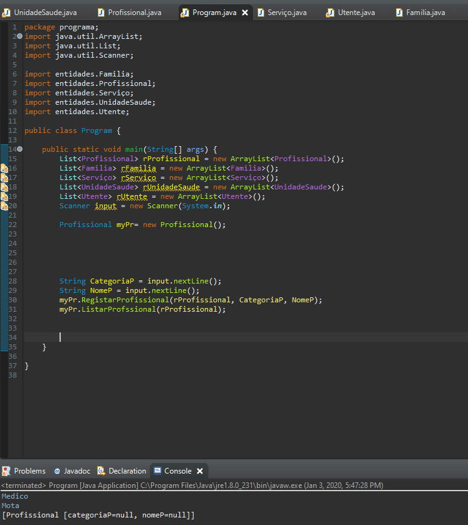Click the 'import entidades.Familia;' line
468x525 pixels.
(79, 73)
